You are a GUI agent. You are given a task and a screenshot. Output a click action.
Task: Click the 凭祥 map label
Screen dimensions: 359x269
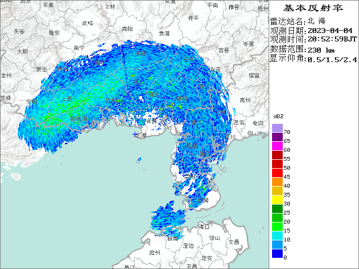(x=6, y=98)
